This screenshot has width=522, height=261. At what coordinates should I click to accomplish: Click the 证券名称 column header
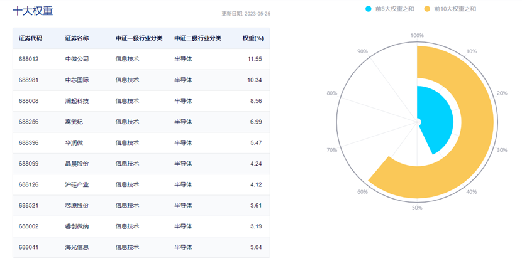tap(77, 38)
